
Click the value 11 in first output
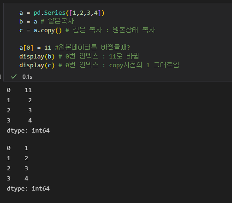point(28,90)
